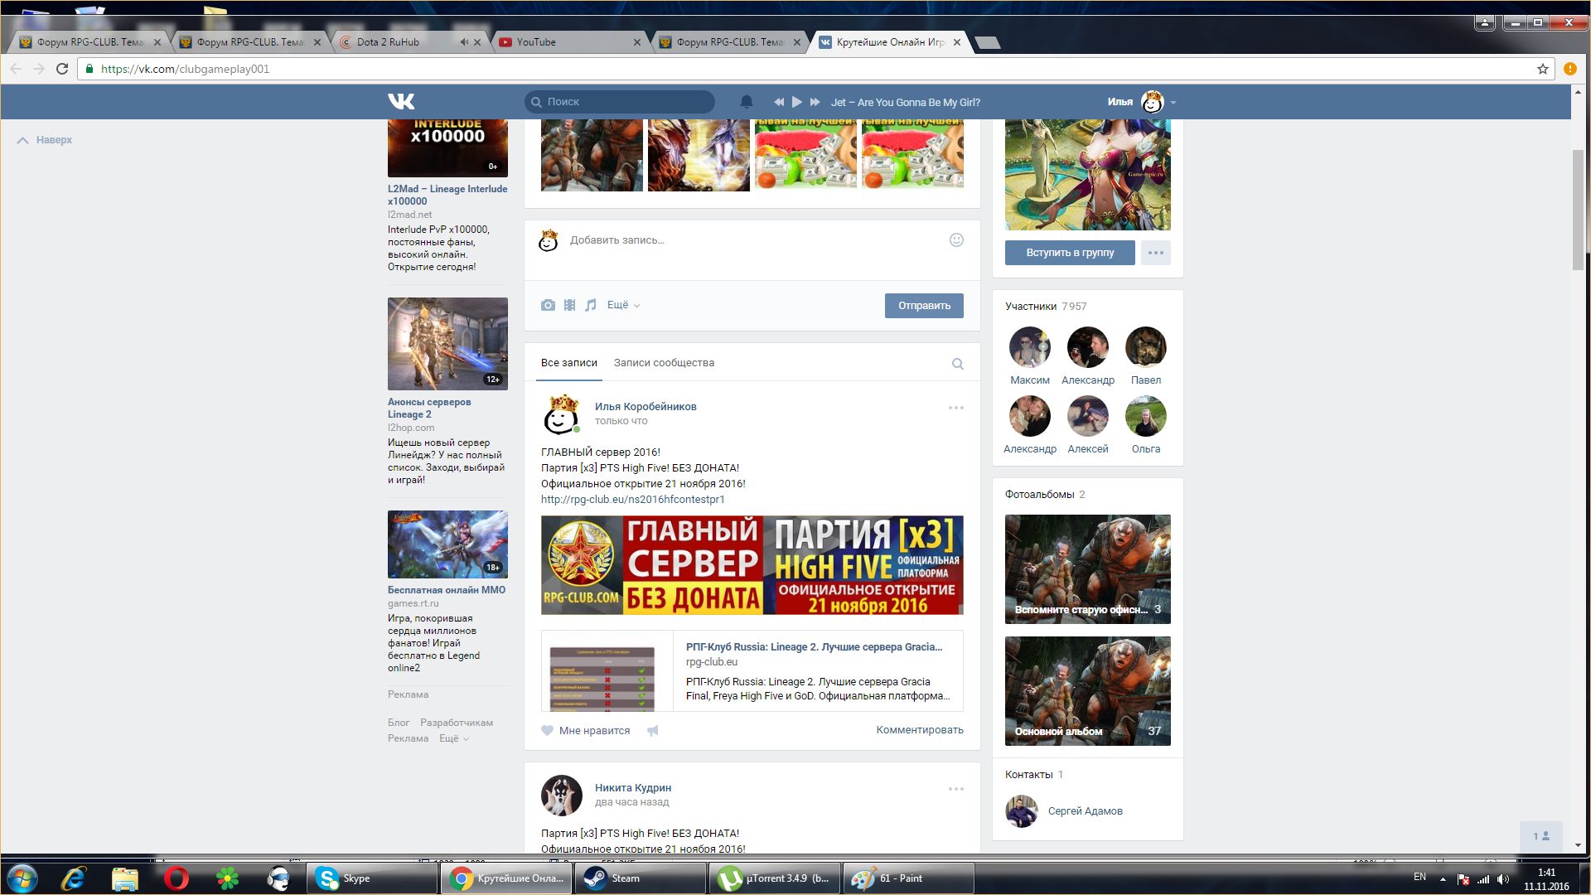Open the Участники members list
This screenshot has height=895, width=1591.
[x=1046, y=306]
